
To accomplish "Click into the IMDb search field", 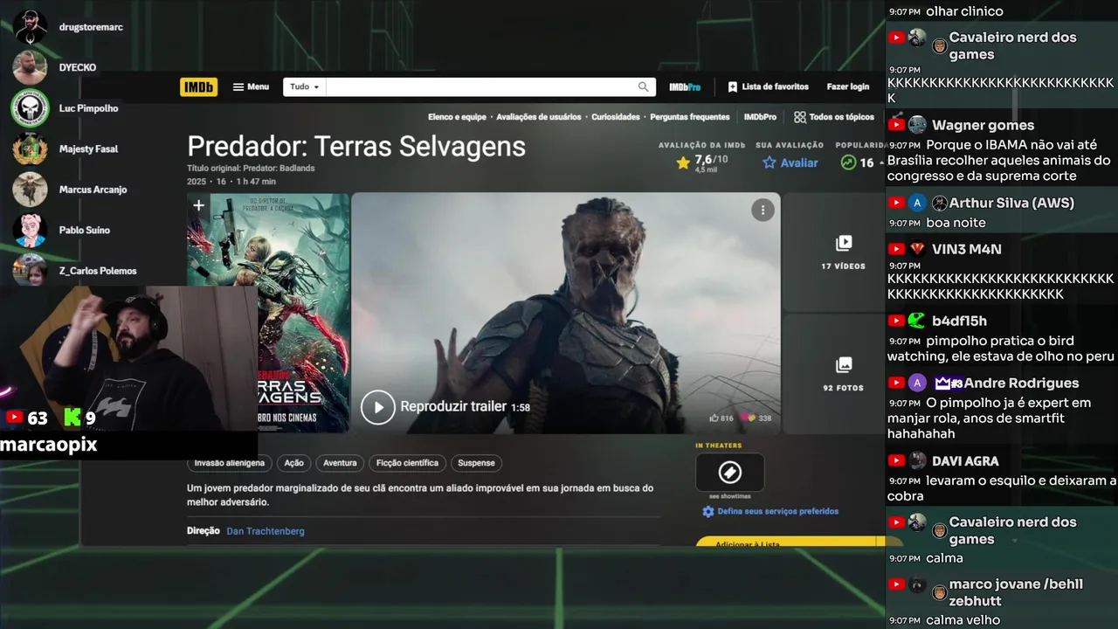I will 480,87.
